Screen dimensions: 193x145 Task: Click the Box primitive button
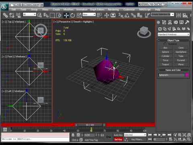click(x=165, y=48)
